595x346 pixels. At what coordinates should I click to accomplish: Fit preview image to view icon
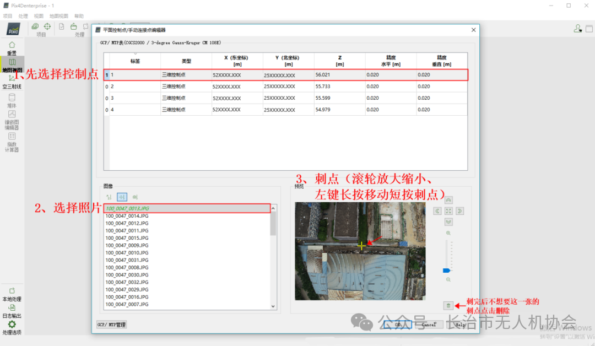tap(448, 211)
